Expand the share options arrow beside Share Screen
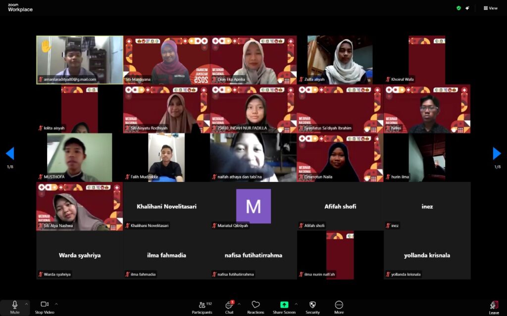507x316 pixels. [x=296, y=304]
